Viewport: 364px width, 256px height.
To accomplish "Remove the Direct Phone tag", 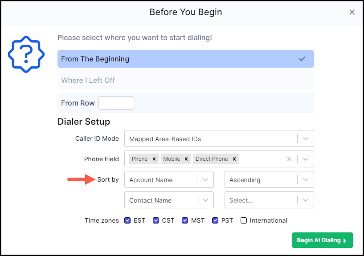I will [234, 159].
